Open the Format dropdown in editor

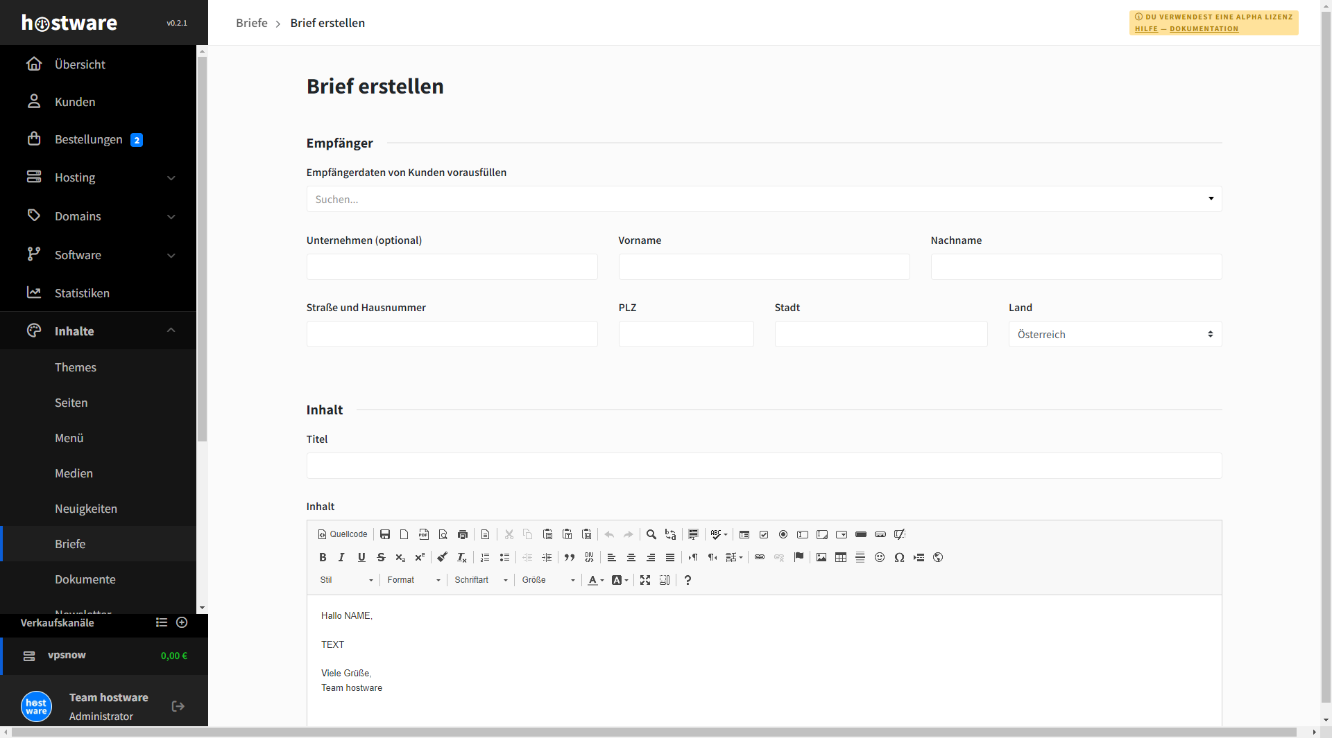413,580
